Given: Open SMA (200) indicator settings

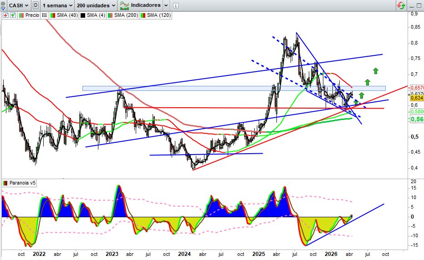Looking at the screenshot, I should click(x=123, y=15).
